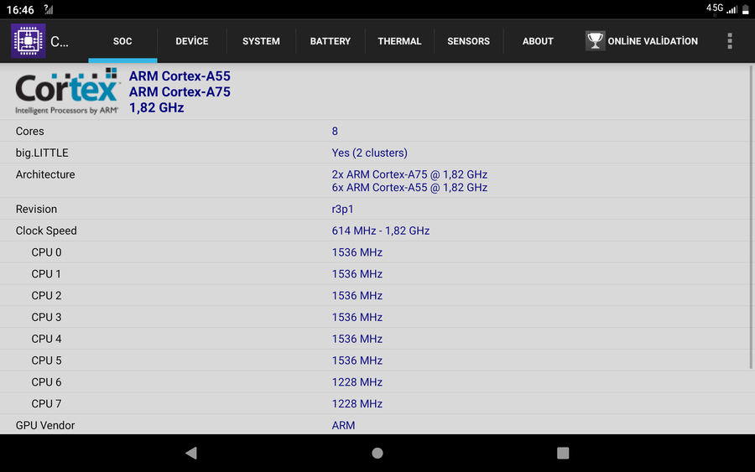Tap the CPU 6 row label

(46, 382)
